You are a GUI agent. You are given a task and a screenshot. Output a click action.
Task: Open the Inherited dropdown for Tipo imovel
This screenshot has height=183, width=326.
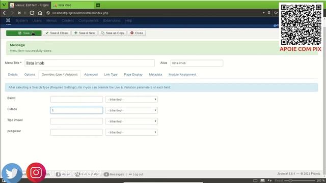[x=131, y=121]
